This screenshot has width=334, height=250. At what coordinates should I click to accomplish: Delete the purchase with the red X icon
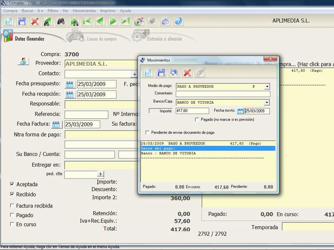point(35,22)
